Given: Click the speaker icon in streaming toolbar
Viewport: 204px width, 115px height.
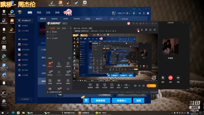Looking at the screenshot, I should click(x=126, y=85).
